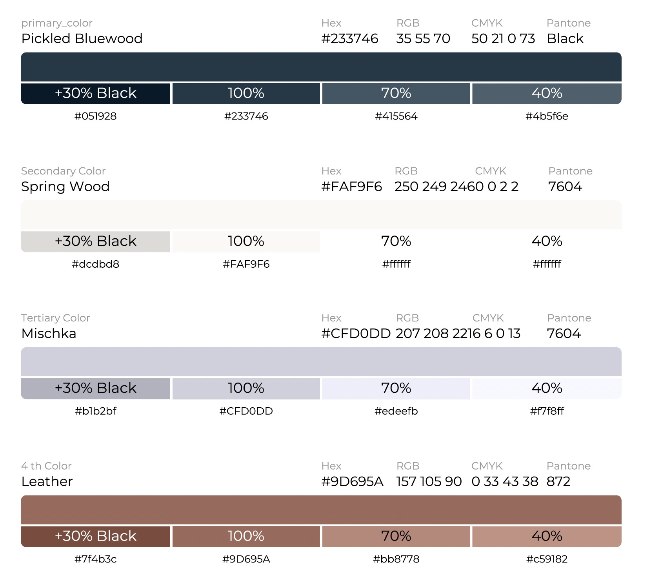Select Pickled Bluewood 100% swatch
This screenshot has height=588, width=651.
[x=246, y=94]
